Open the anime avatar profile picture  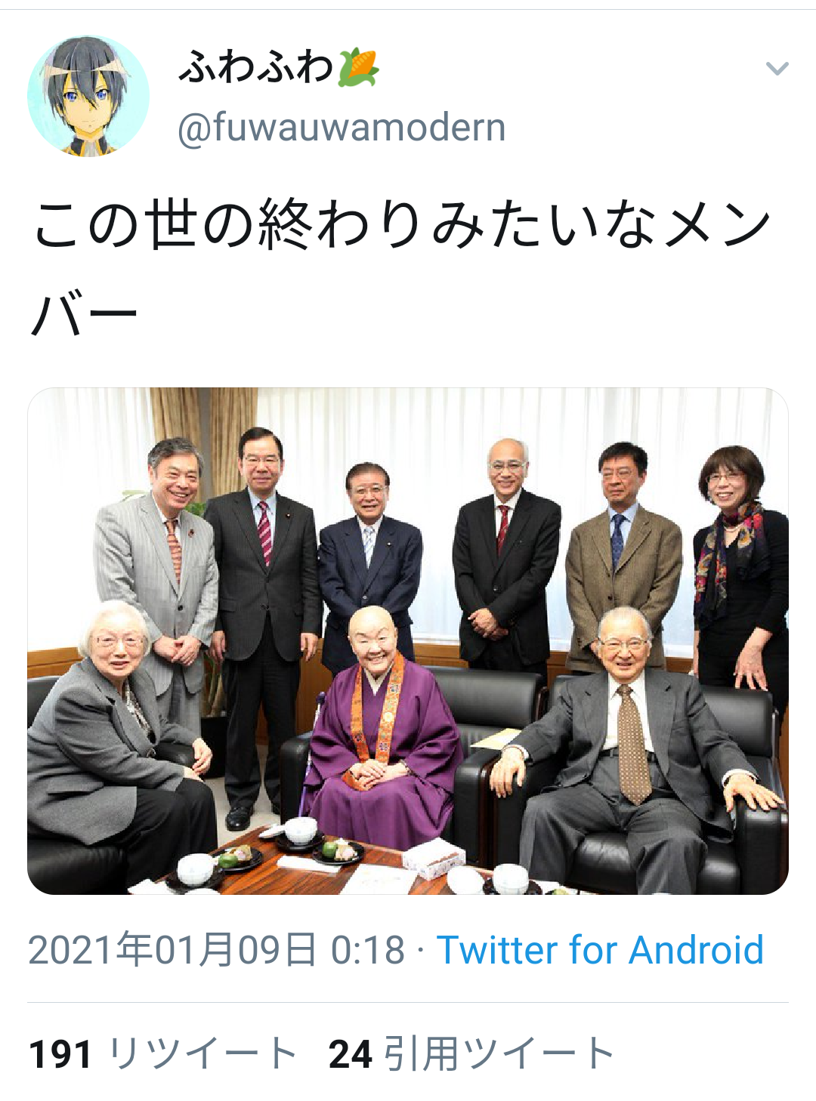[x=88, y=96]
